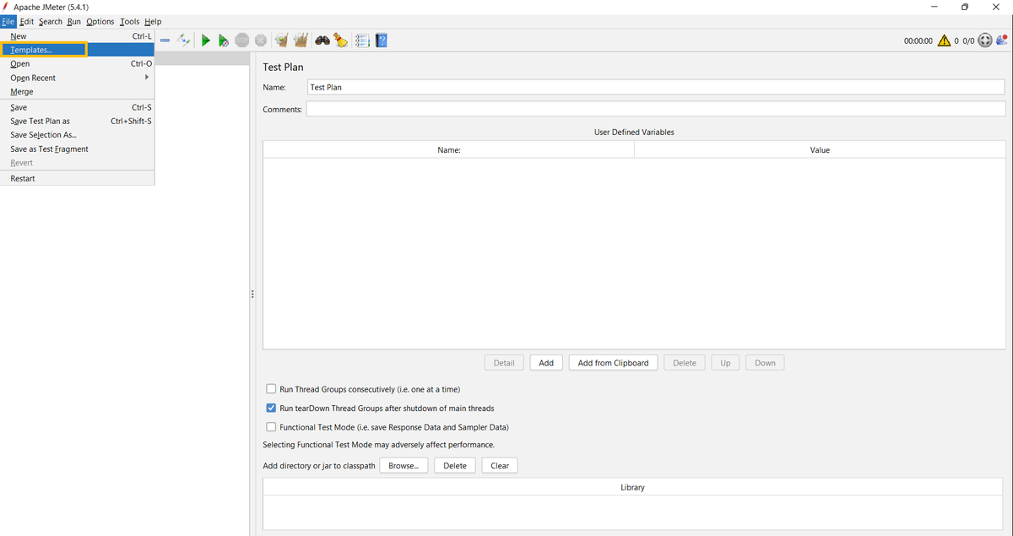This screenshot has height=536, width=1013.
Task: Choose Open in the File menu
Action: pyautogui.click(x=77, y=63)
